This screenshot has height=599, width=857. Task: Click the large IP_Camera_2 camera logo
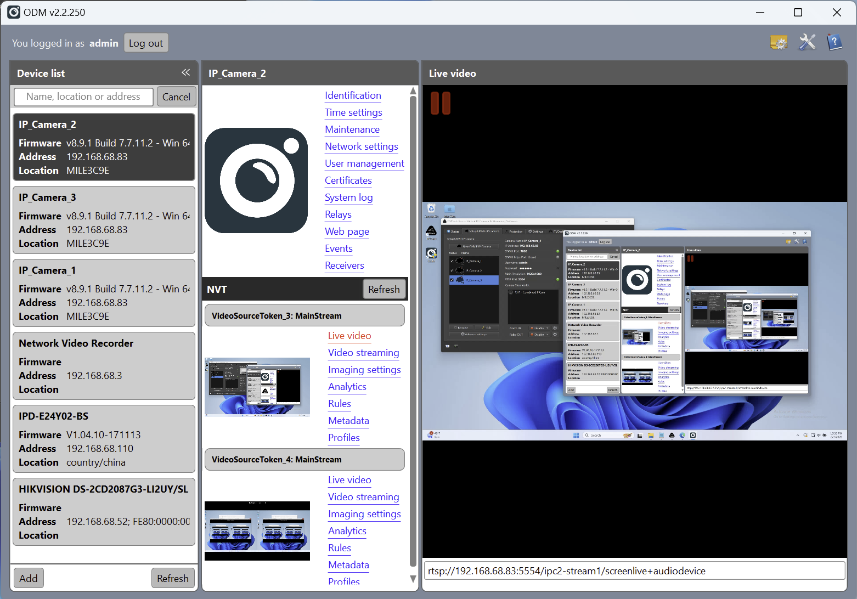coord(256,180)
